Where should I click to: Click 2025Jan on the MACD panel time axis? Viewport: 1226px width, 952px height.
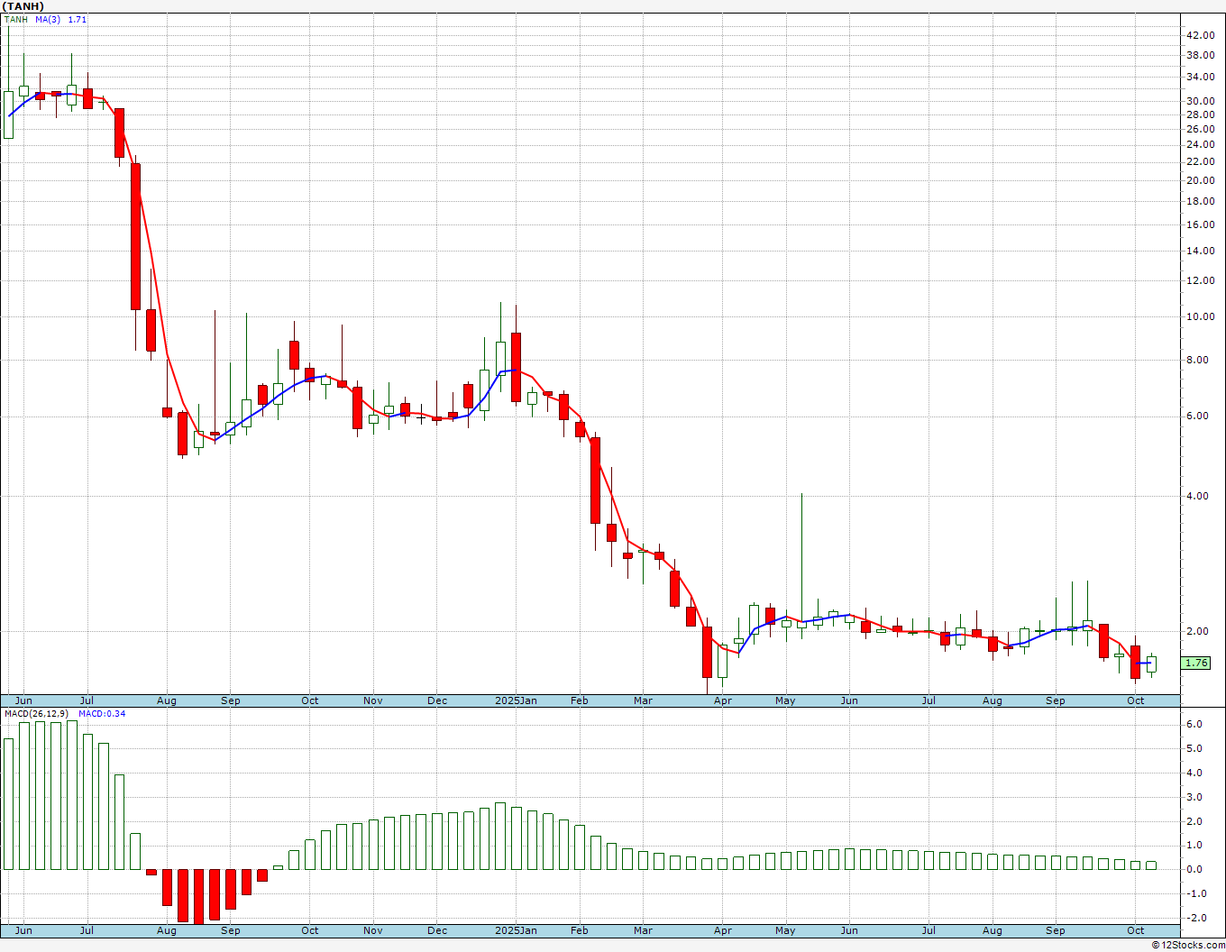[x=517, y=930]
